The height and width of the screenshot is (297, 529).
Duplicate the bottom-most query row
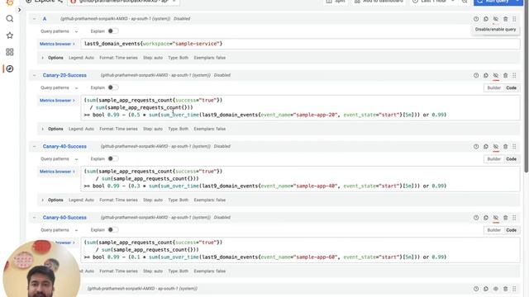point(486,289)
